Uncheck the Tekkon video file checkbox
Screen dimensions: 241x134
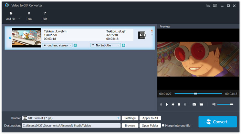click(x=10, y=38)
